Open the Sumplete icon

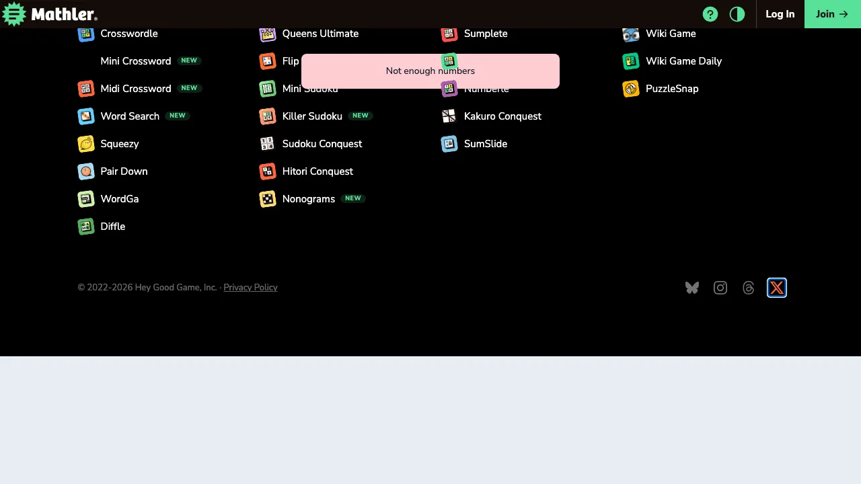[449, 34]
